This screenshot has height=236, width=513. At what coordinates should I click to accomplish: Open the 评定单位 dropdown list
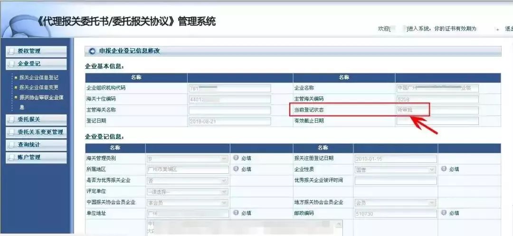[x=187, y=192]
